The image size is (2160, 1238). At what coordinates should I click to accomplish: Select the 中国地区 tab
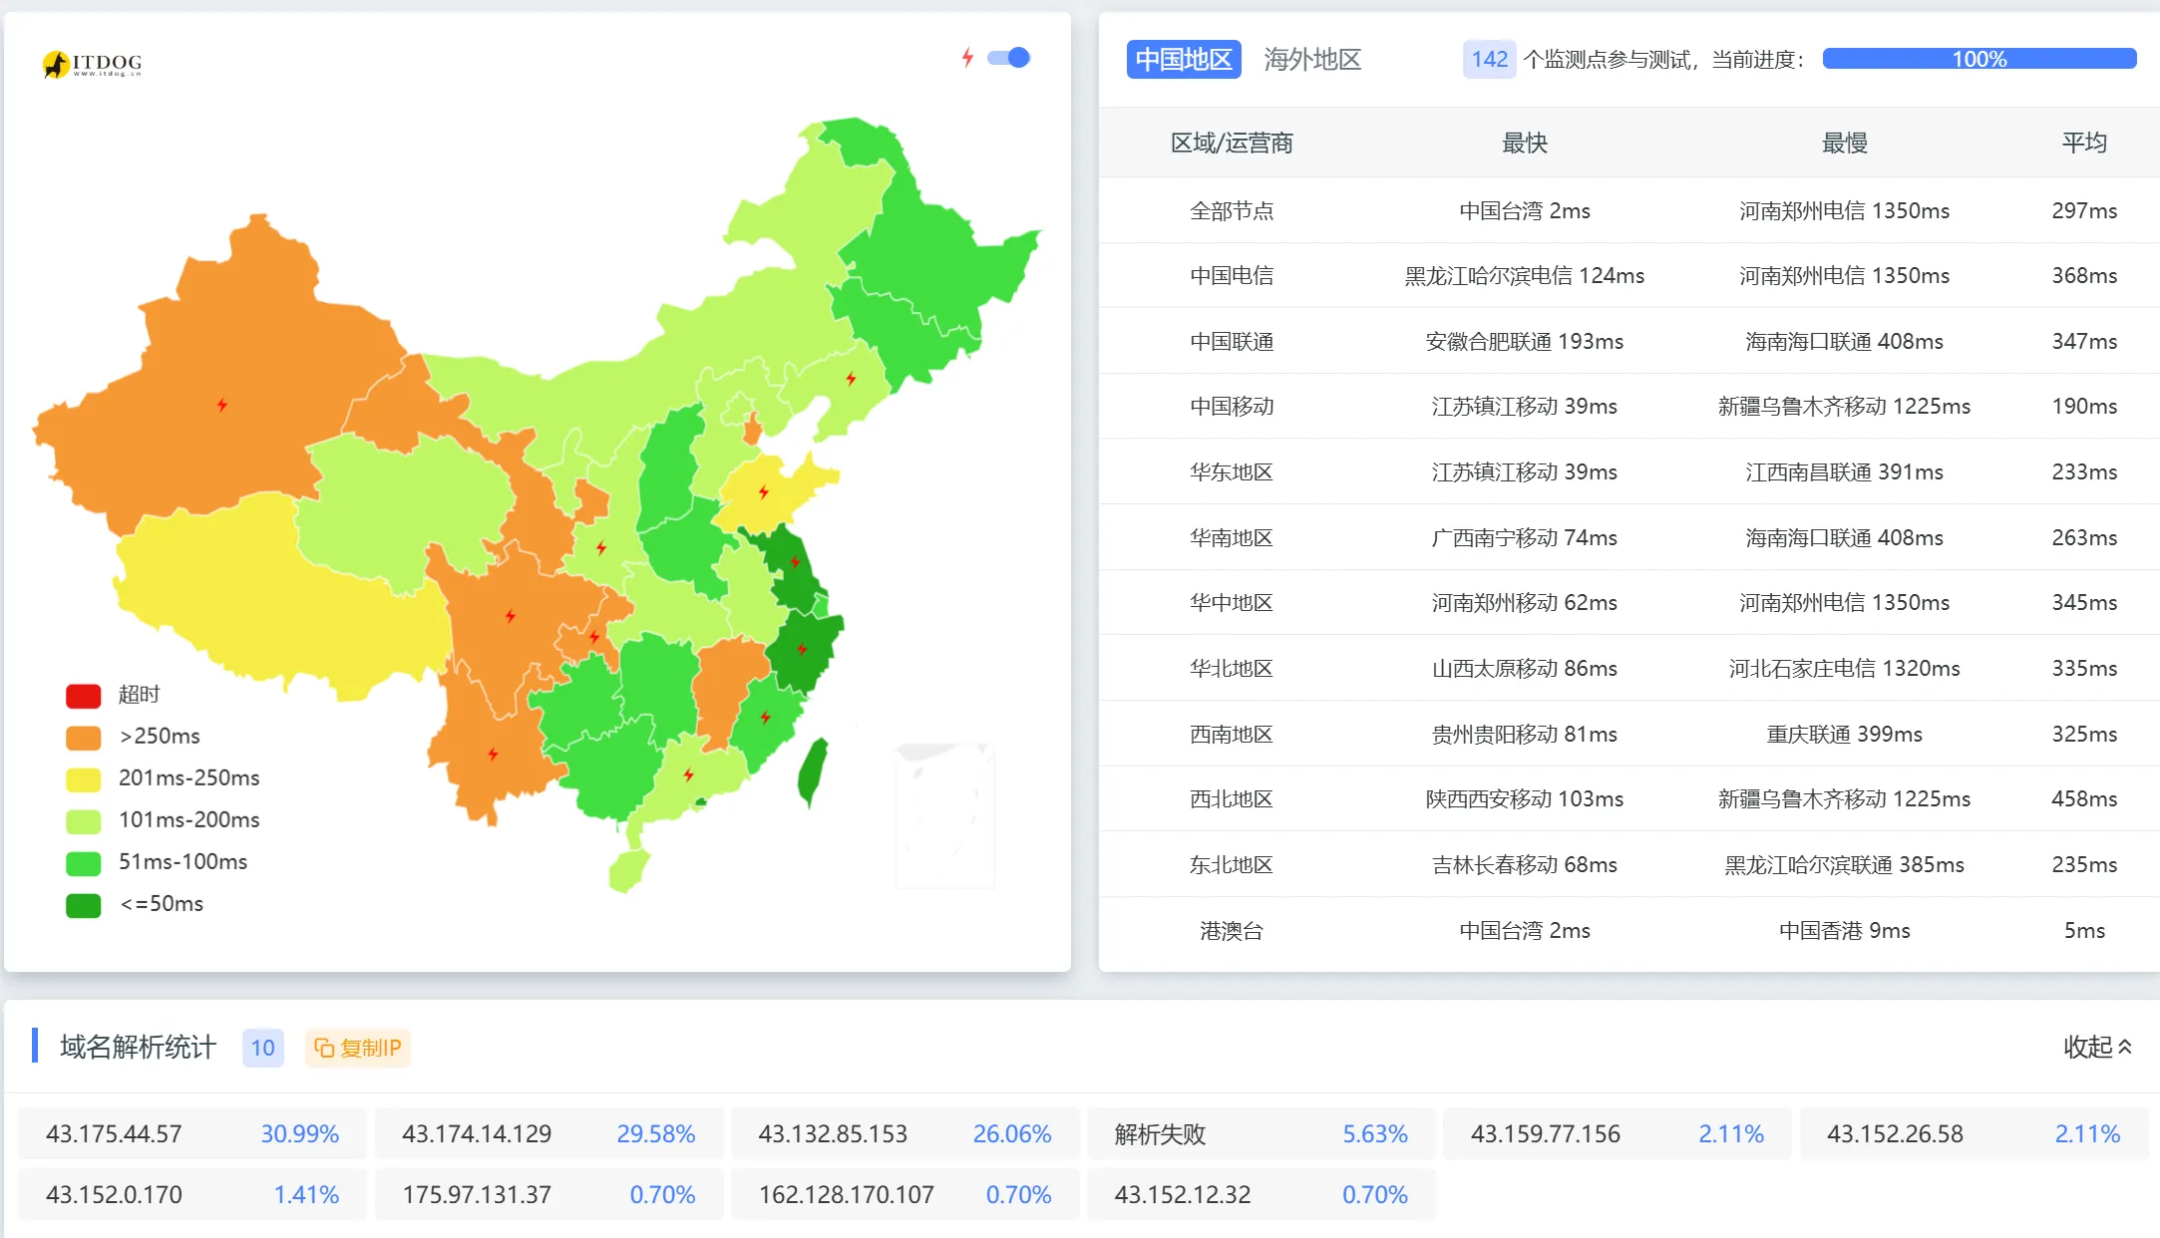coord(1184,60)
